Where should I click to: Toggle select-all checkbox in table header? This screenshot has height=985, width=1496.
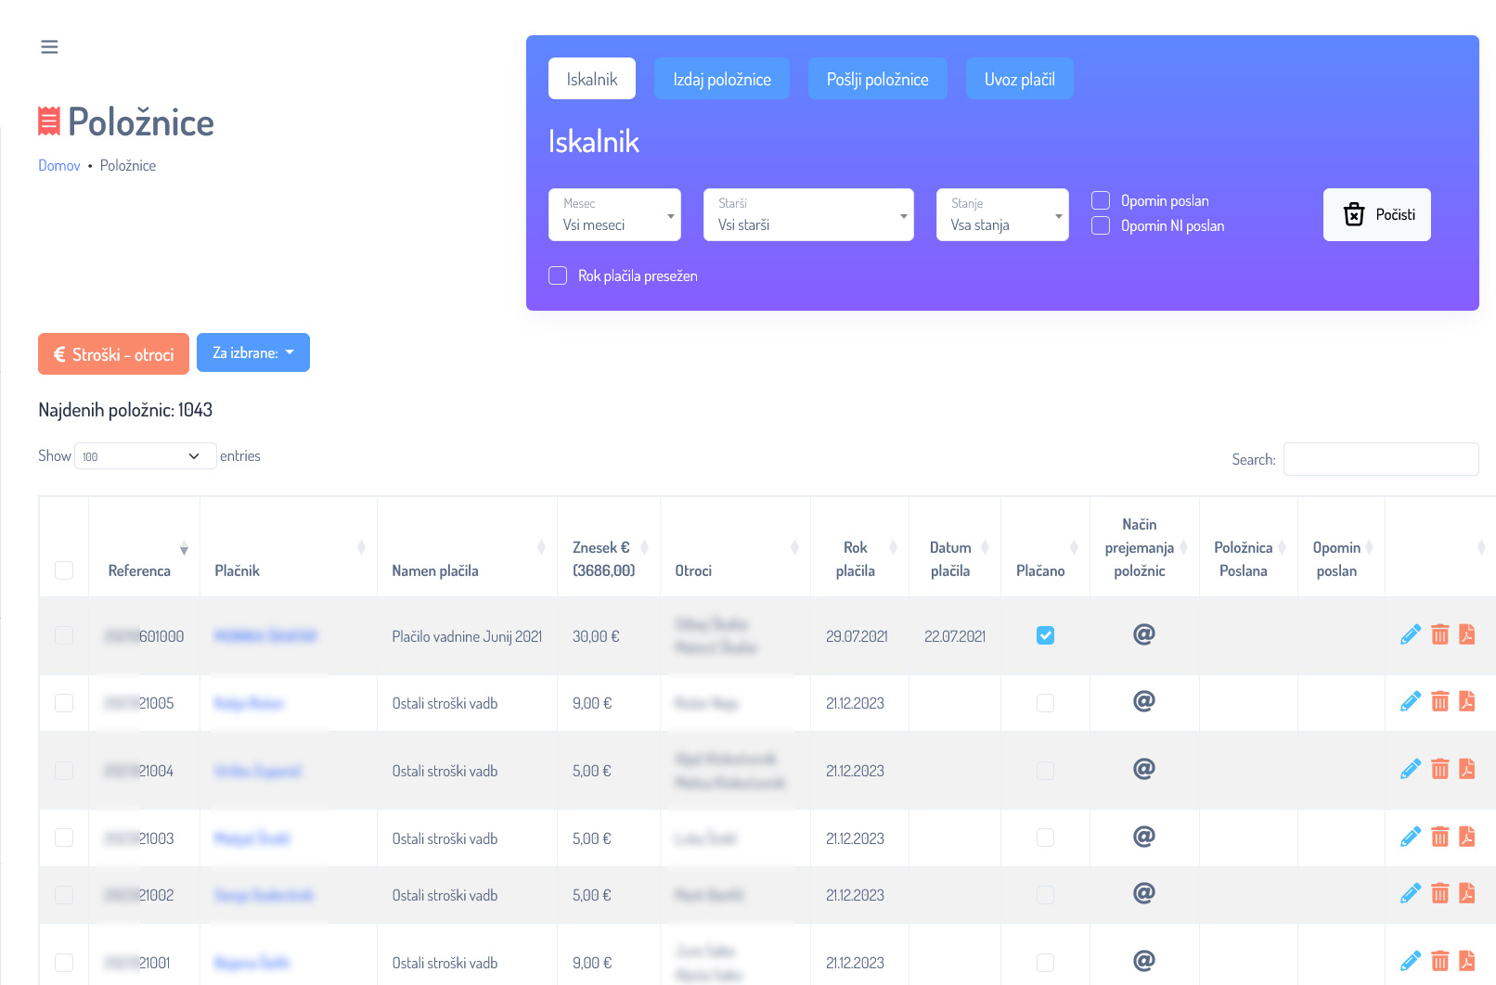64,570
